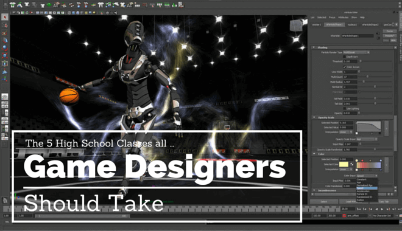
Task: Switch to the nucleus1 tab
Action: click(352, 24)
